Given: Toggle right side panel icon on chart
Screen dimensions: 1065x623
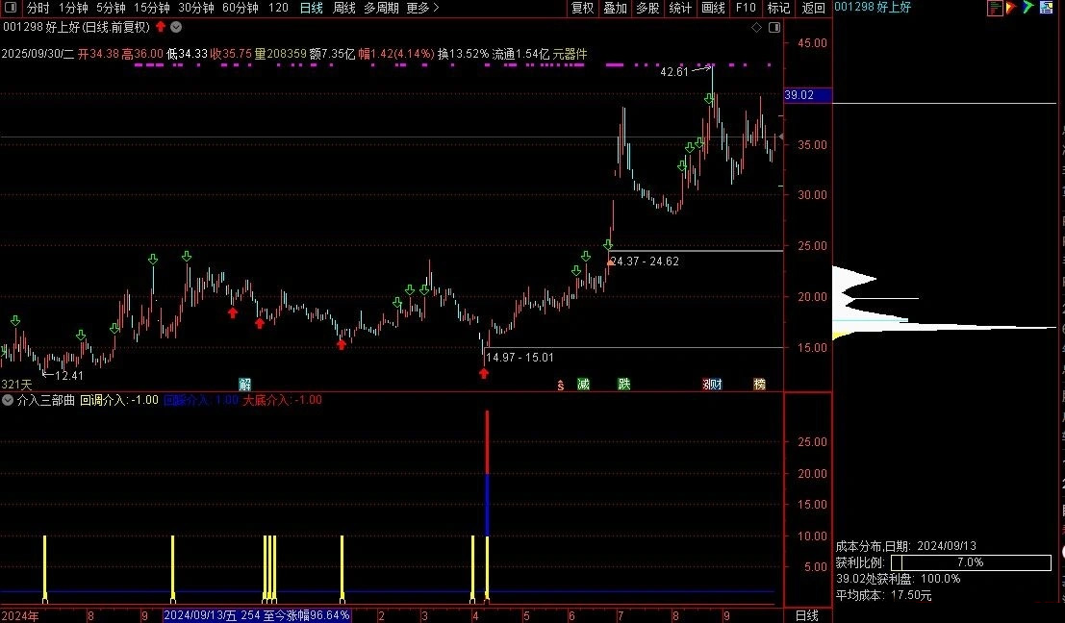Looking at the screenshot, I should pos(774,27).
